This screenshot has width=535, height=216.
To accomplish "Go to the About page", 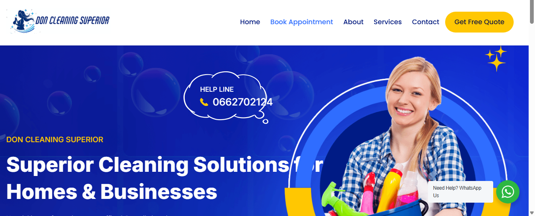I will pyautogui.click(x=353, y=22).
